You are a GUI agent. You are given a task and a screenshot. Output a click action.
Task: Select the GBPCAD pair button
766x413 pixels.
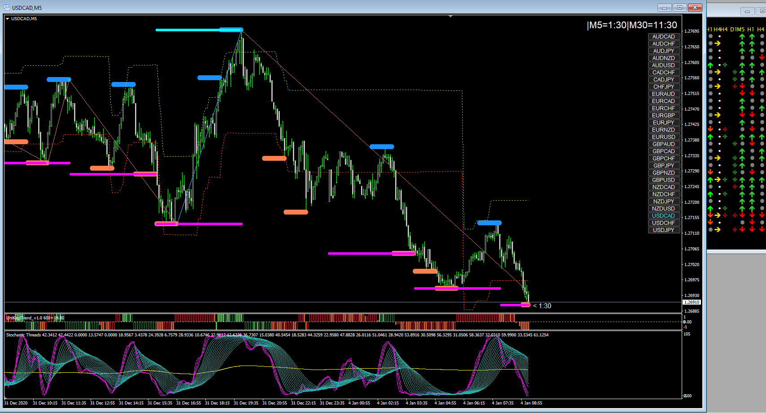coord(664,151)
